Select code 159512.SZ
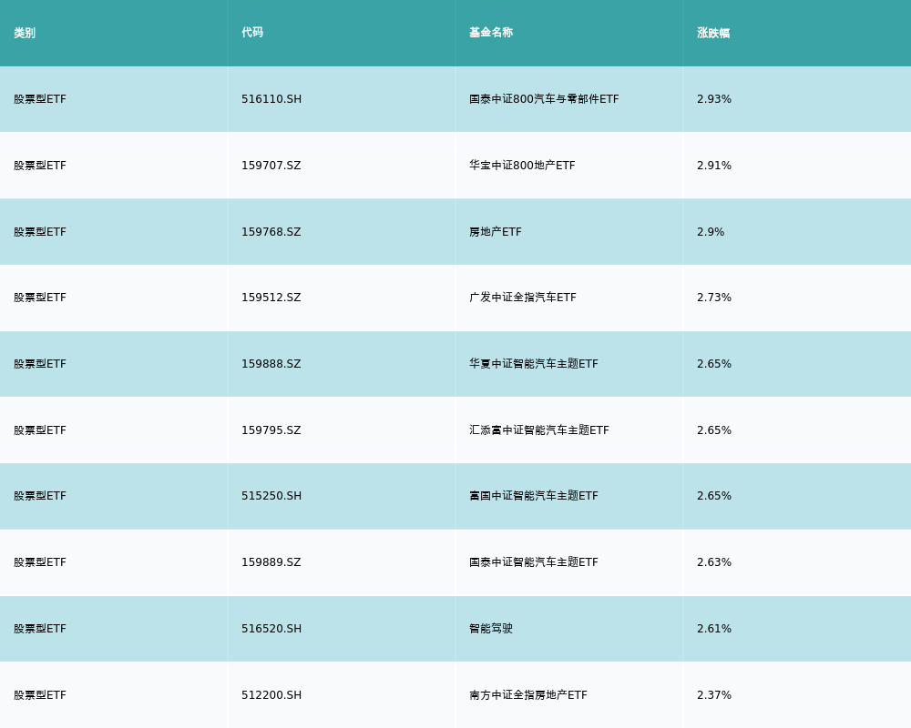The image size is (911, 728). (271, 298)
